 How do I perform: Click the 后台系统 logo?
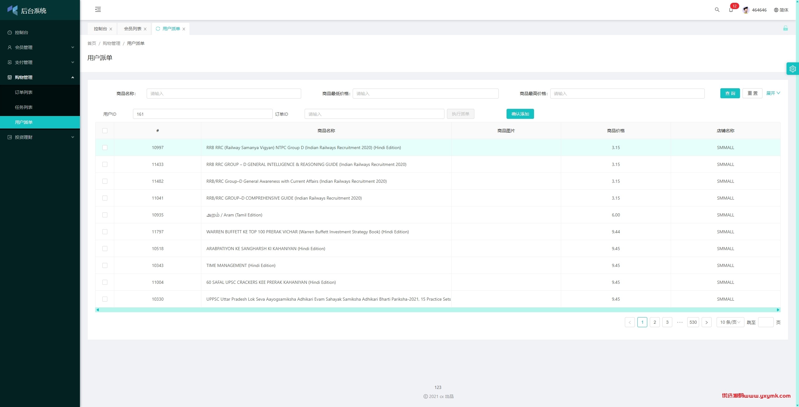click(27, 10)
